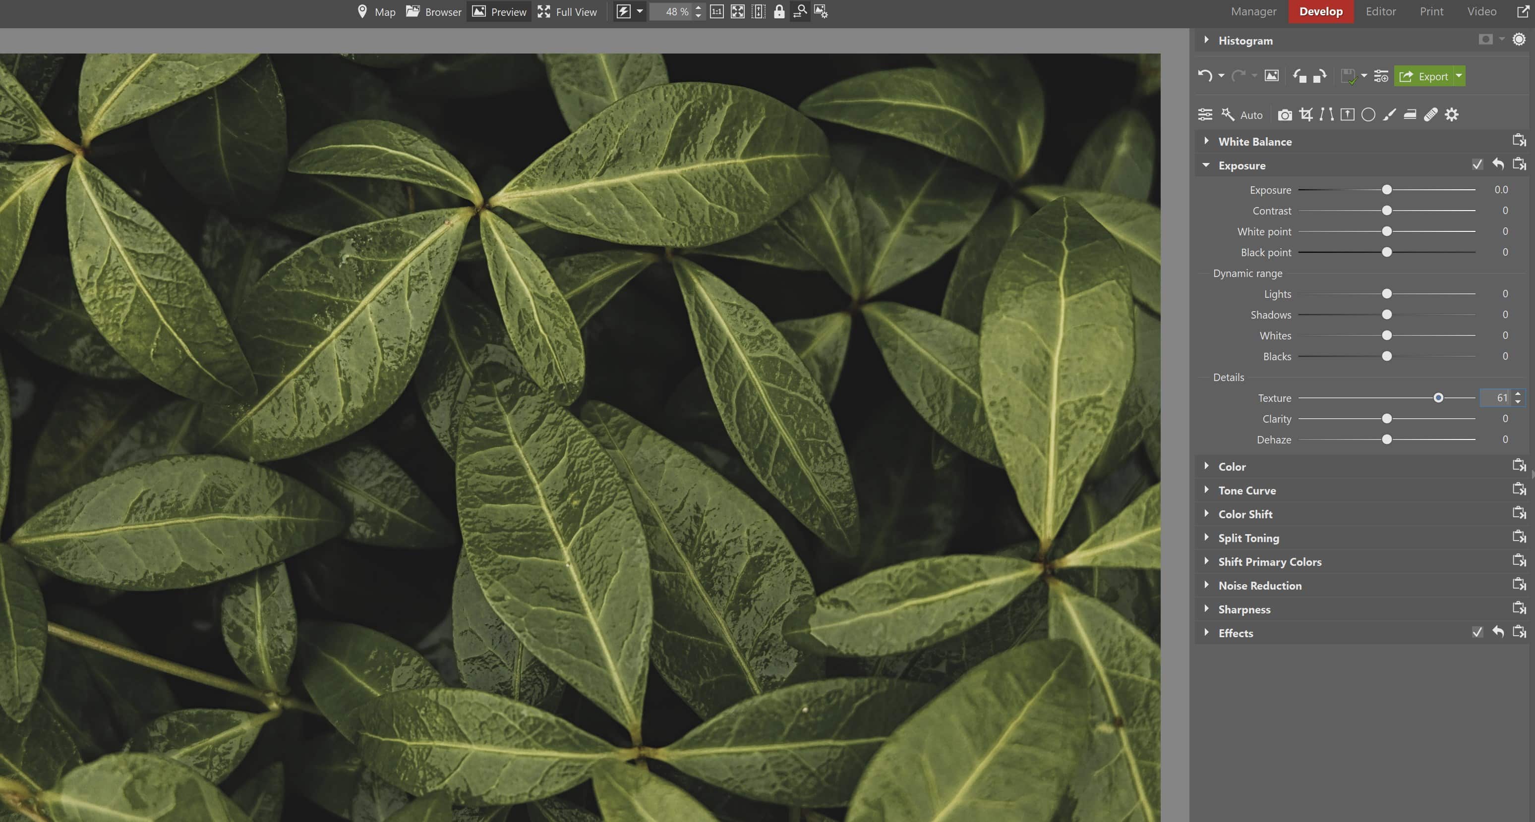The width and height of the screenshot is (1535, 822).
Task: Switch to the Print module
Action: click(x=1431, y=11)
